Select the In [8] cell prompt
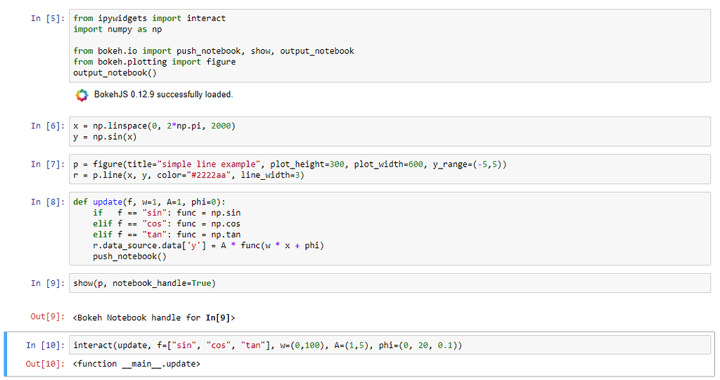Image resolution: width=720 pixels, height=380 pixels. (47, 202)
